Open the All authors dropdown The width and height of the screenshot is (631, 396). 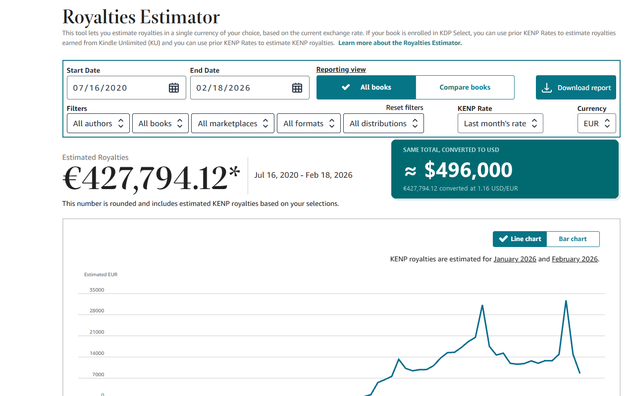click(x=98, y=123)
